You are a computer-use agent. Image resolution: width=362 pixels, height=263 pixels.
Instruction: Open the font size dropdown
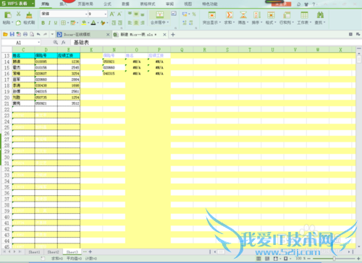106,14
